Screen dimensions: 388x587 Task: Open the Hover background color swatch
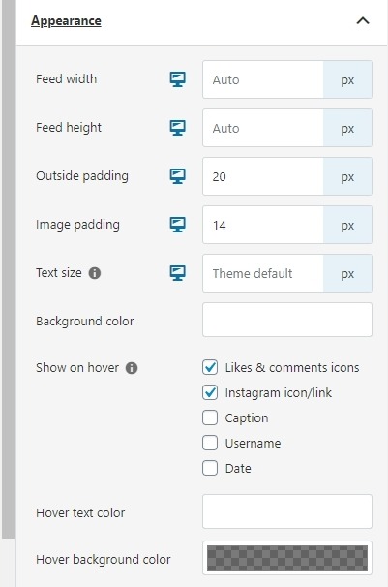(x=287, y=558)
